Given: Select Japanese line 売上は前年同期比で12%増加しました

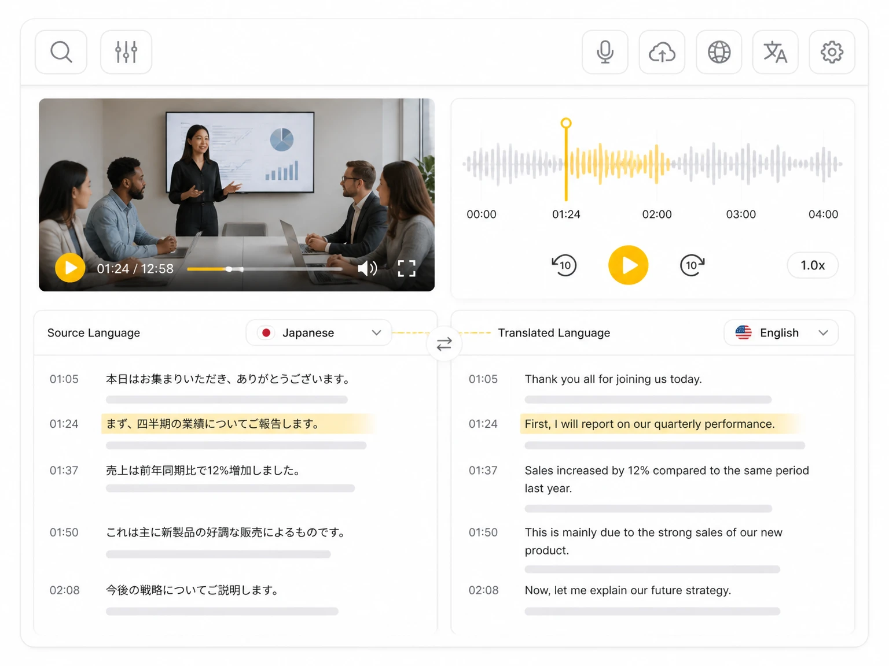Looking at the screenshot, I should [204, 471].
